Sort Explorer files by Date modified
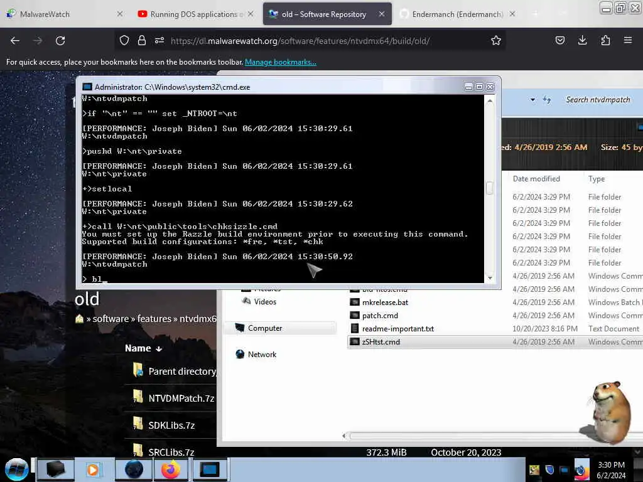This screenshot has height=482, width=643. point(536,179)
